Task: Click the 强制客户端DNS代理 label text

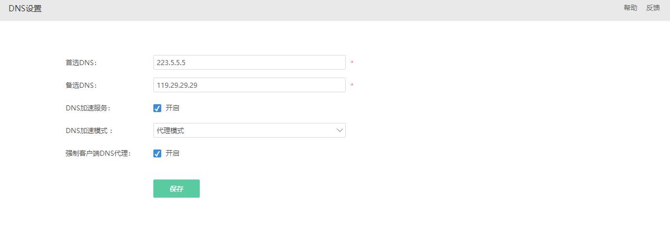Action: pyautogui.click(x=98, y=153)
